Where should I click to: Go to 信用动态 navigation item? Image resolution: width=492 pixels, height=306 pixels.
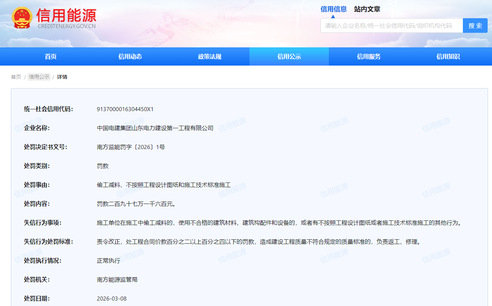pyautogui.click(x=130, y=56)
